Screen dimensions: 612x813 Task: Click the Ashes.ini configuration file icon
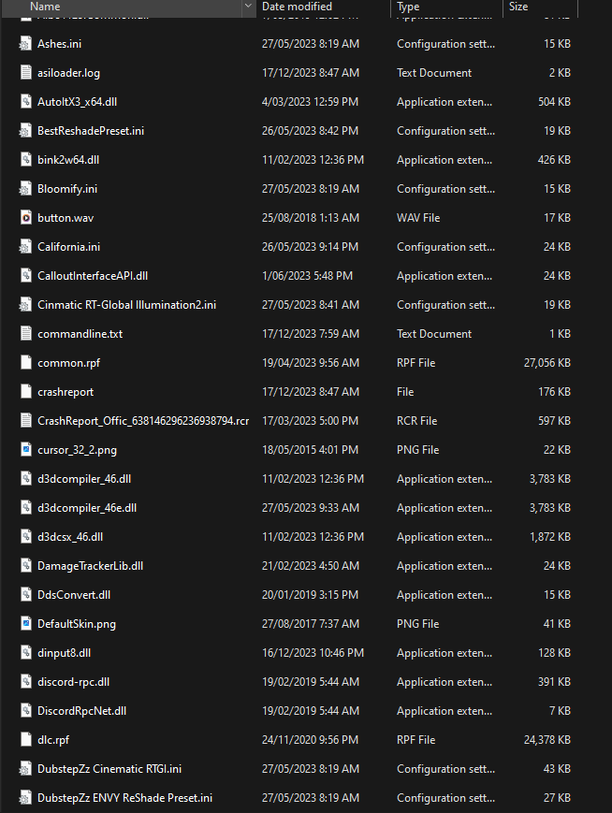[x=25, y=44]
